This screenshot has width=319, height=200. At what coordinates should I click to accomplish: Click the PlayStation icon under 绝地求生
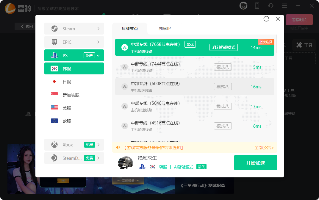142,167
